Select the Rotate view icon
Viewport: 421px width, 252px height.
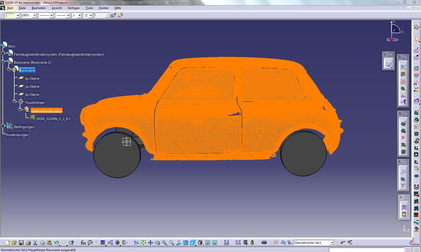(x=157, y=242)
